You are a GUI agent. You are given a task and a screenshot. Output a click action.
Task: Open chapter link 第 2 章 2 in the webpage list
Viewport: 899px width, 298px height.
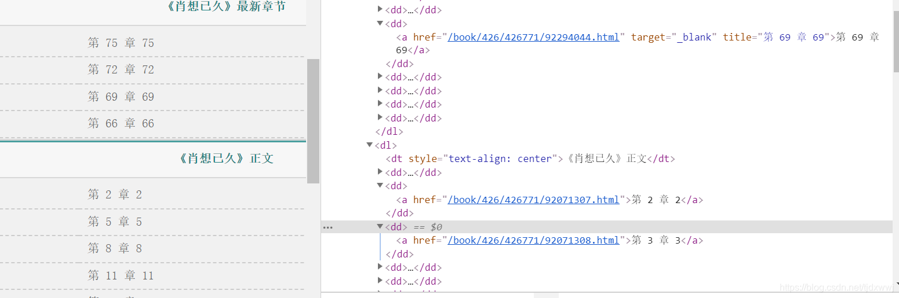(115, 194)
